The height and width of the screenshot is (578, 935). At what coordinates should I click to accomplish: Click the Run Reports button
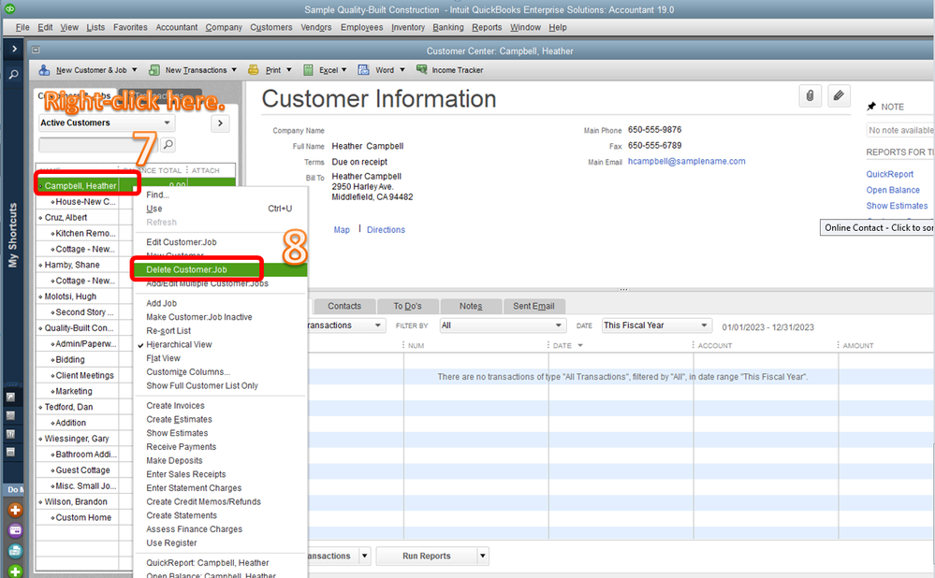pos(427,556)
